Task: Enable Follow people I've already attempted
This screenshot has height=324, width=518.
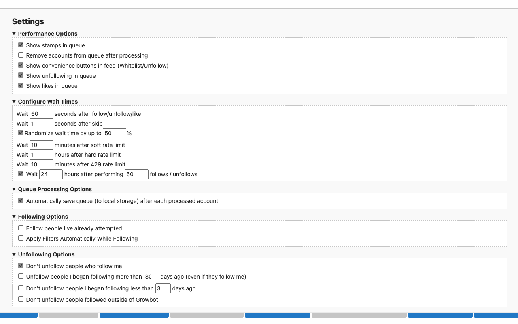Action: click(21, 228)
